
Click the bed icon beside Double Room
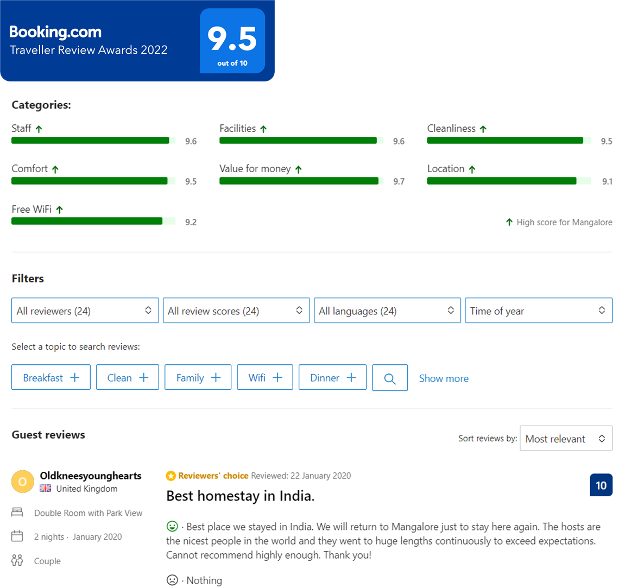coord(17,513)
